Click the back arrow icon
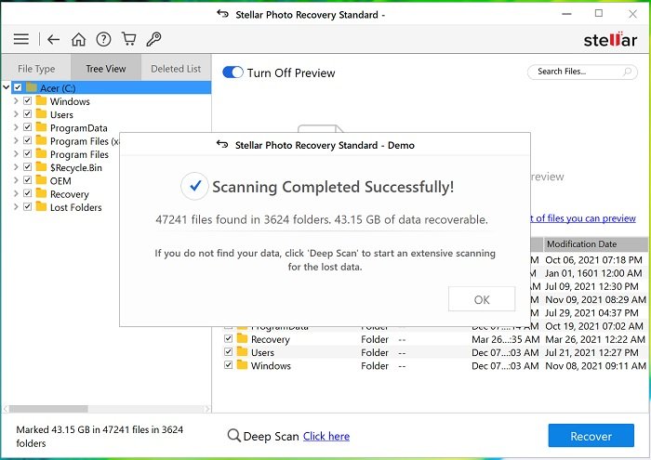Screen dimensions: 651x460 [x=53, y=39]
